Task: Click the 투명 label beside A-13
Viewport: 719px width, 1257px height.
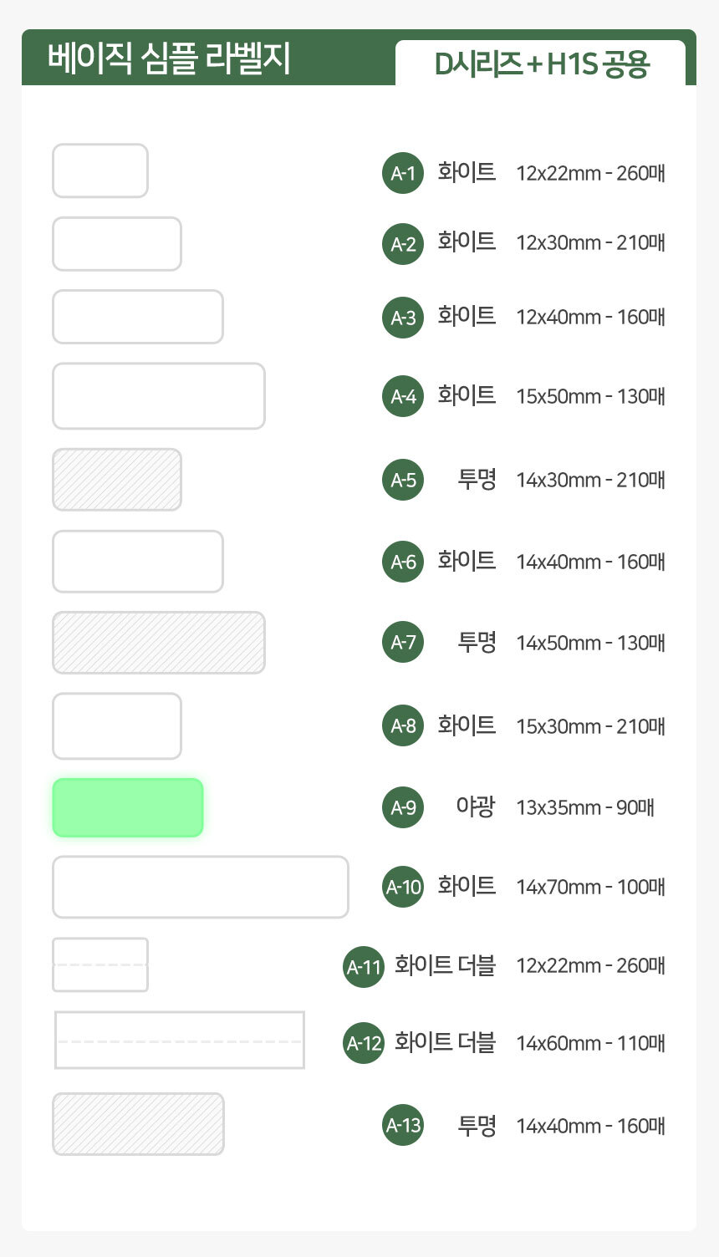Action: pyautogui.click(x=477, y=1126)
